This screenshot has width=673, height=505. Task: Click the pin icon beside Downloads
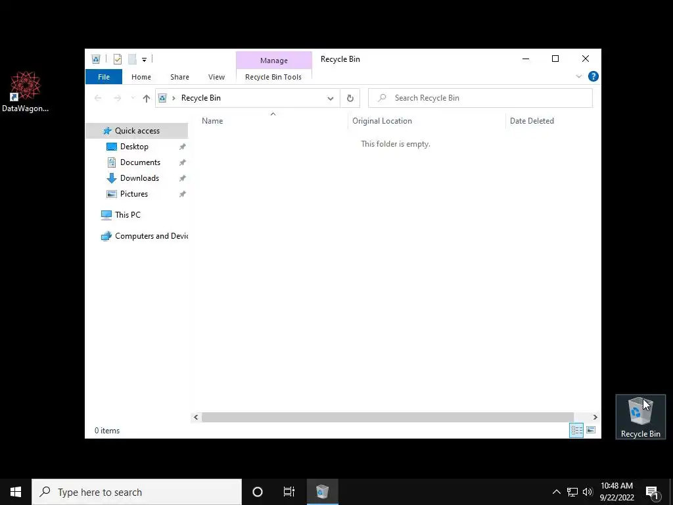point(183,178)
